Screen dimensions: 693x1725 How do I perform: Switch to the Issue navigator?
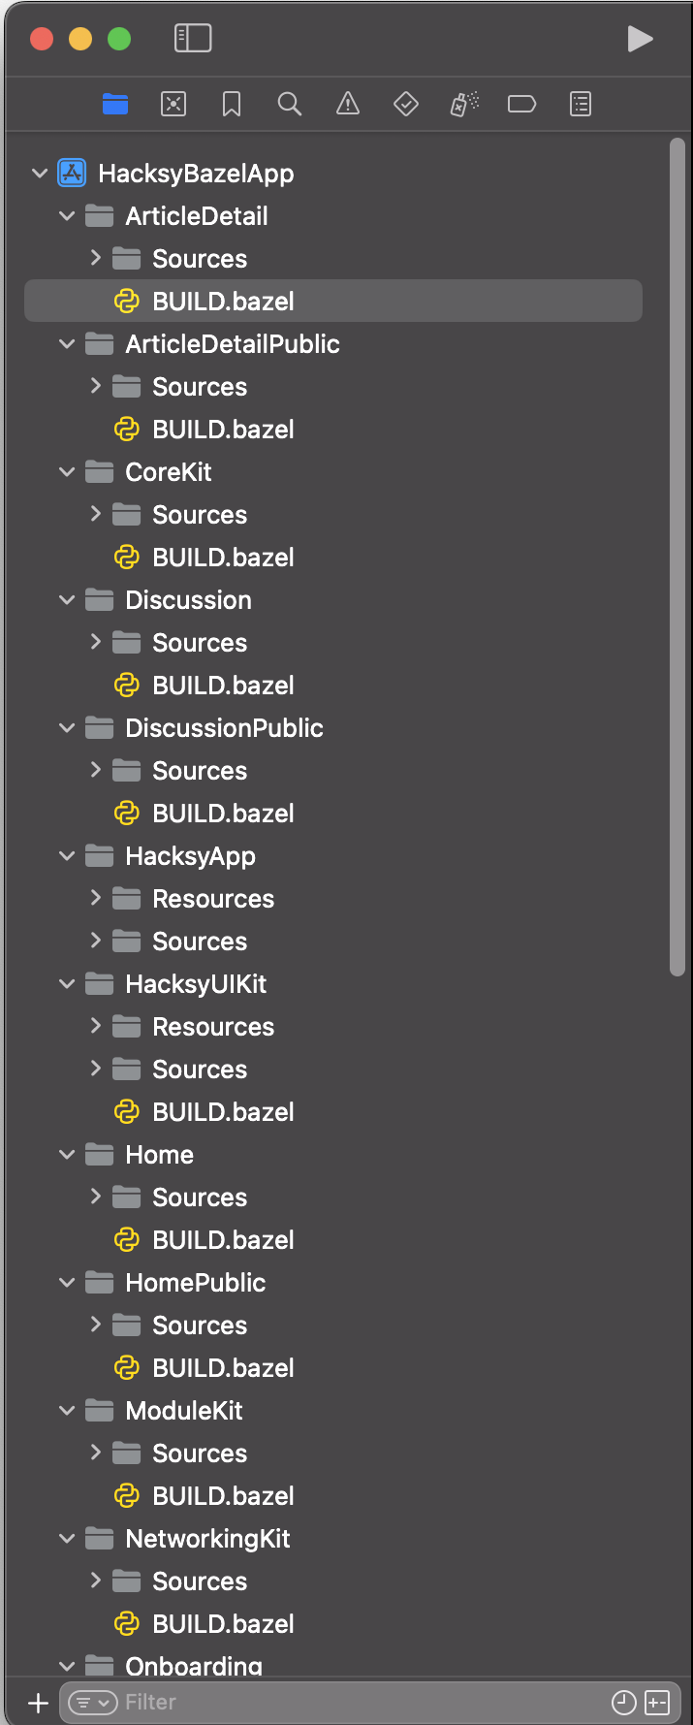(x=348, y=104)
